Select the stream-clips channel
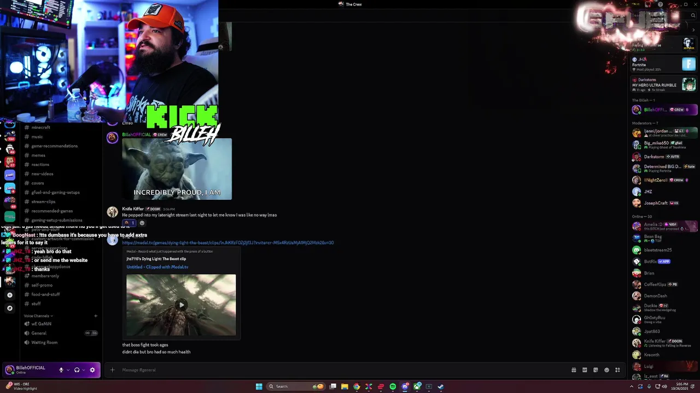This screenshot has width=700, height=393. click(x=60, y=201)
